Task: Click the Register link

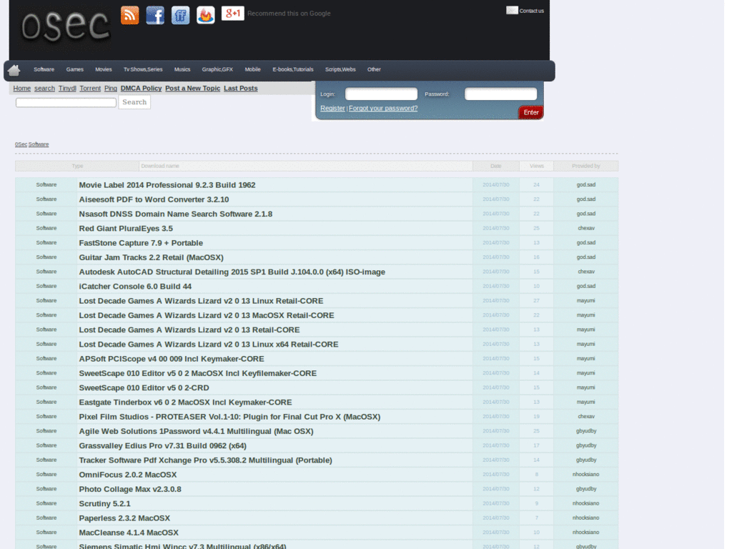Action: click(x=332, y=109)
